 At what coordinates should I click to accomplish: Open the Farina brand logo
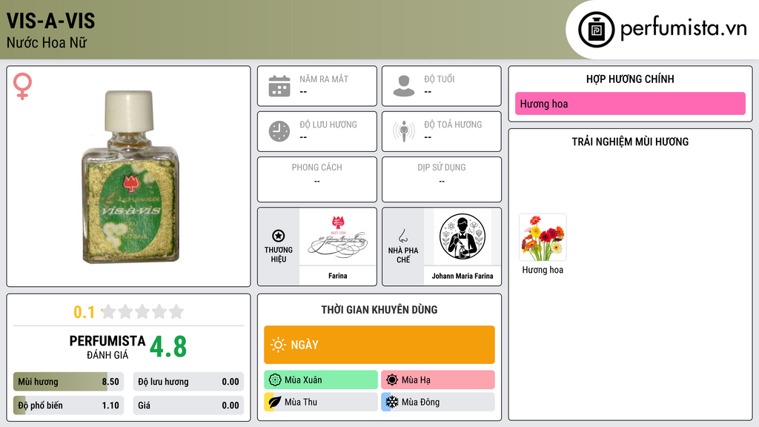(338, 237)
